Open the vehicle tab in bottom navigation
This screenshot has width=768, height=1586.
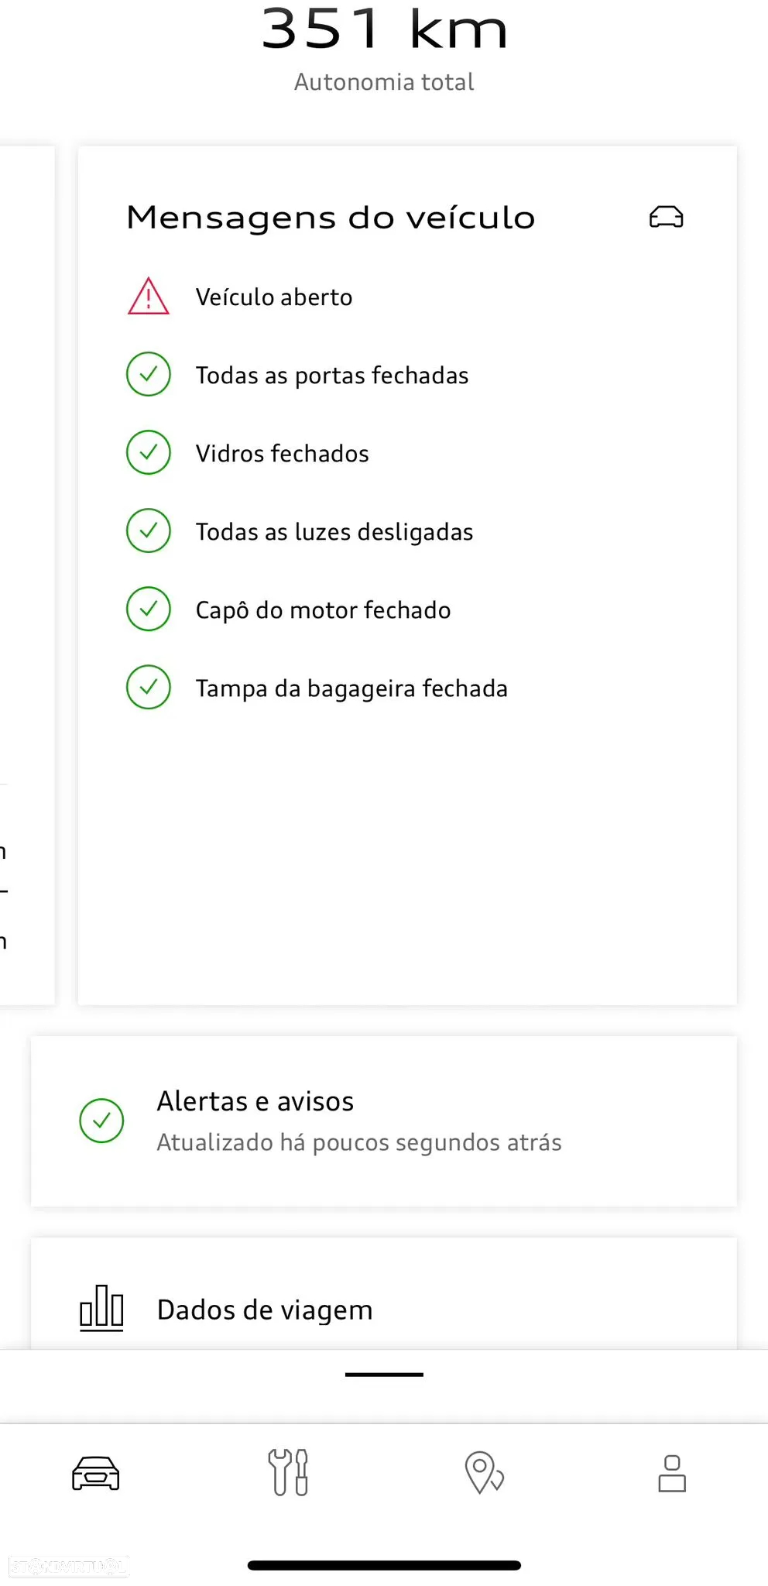96,1473
